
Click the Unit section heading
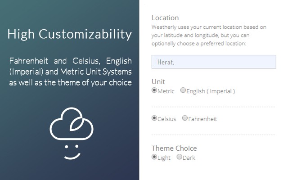(158, 82)
